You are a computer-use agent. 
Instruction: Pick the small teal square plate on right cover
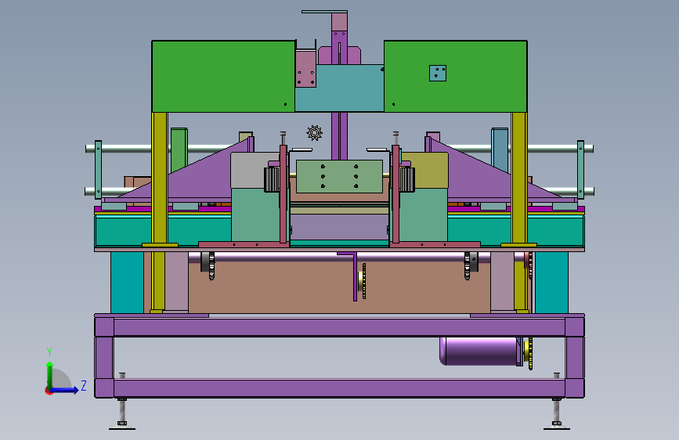tap(438, 73)
